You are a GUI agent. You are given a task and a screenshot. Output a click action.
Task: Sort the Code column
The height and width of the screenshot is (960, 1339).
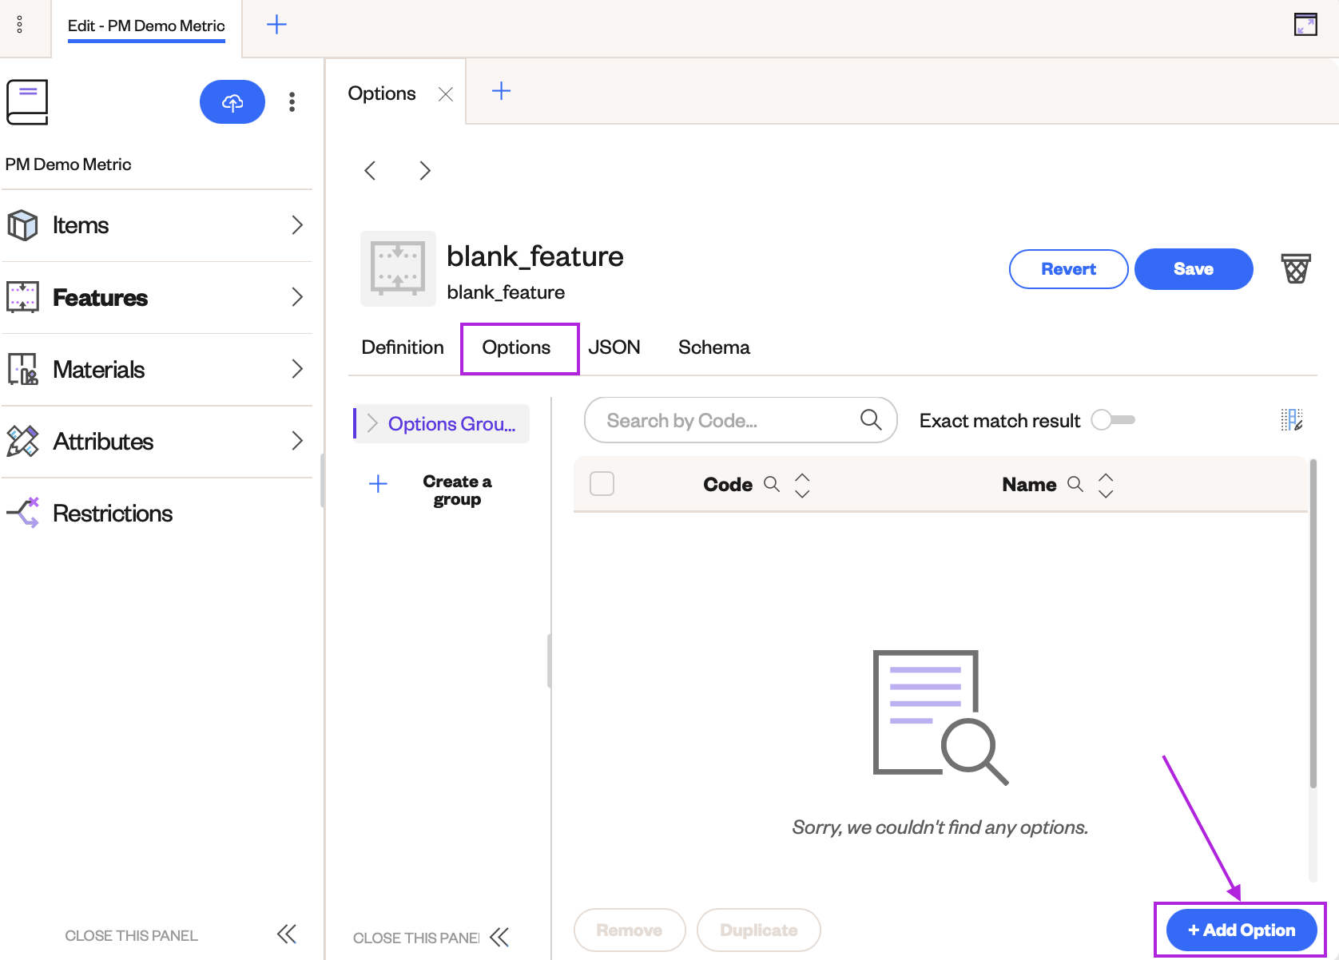[x=802, y=485]
